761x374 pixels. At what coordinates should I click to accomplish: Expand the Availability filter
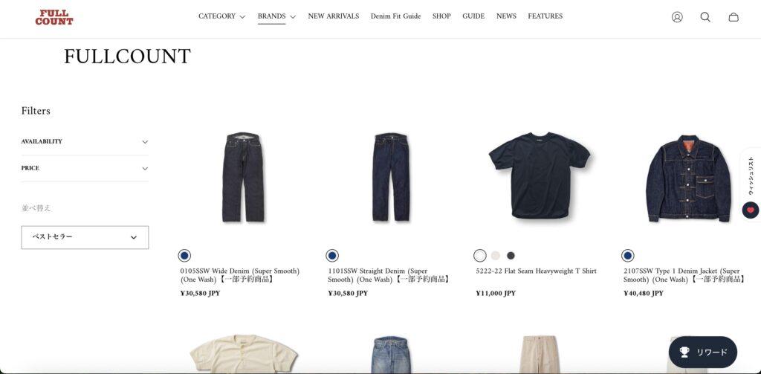click(85, 142)
